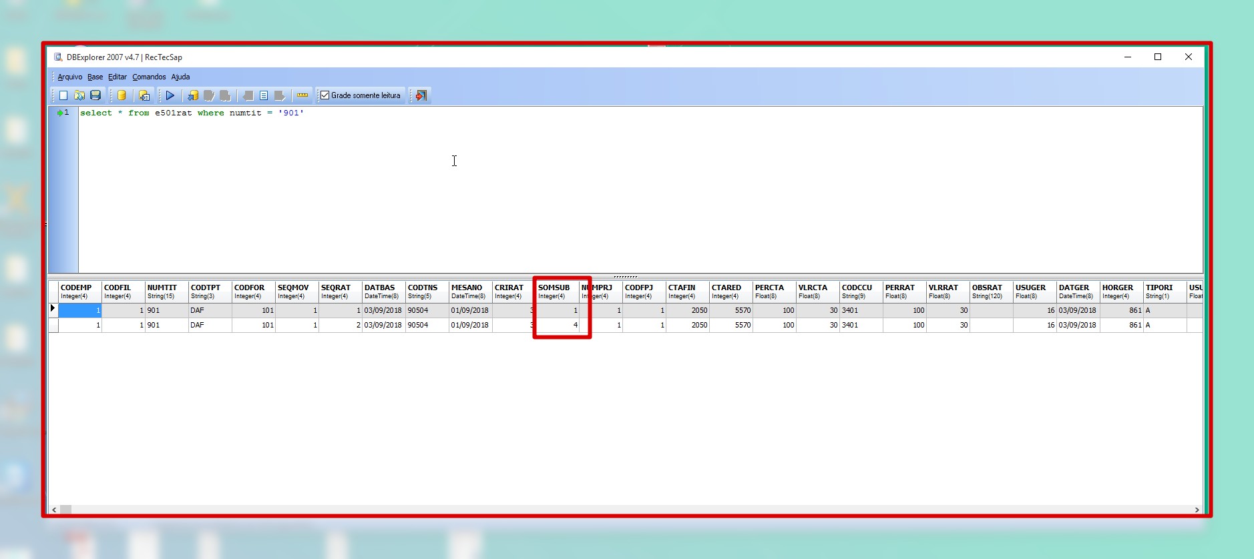This screenshot has width=1254, height=559.
Task: Click the exit door icon in toolbar
Action: pyautogui.click(x=421, y=95)
